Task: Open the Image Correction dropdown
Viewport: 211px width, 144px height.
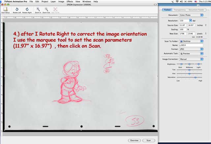Action: pyautogui.click(x=191, y=59)
